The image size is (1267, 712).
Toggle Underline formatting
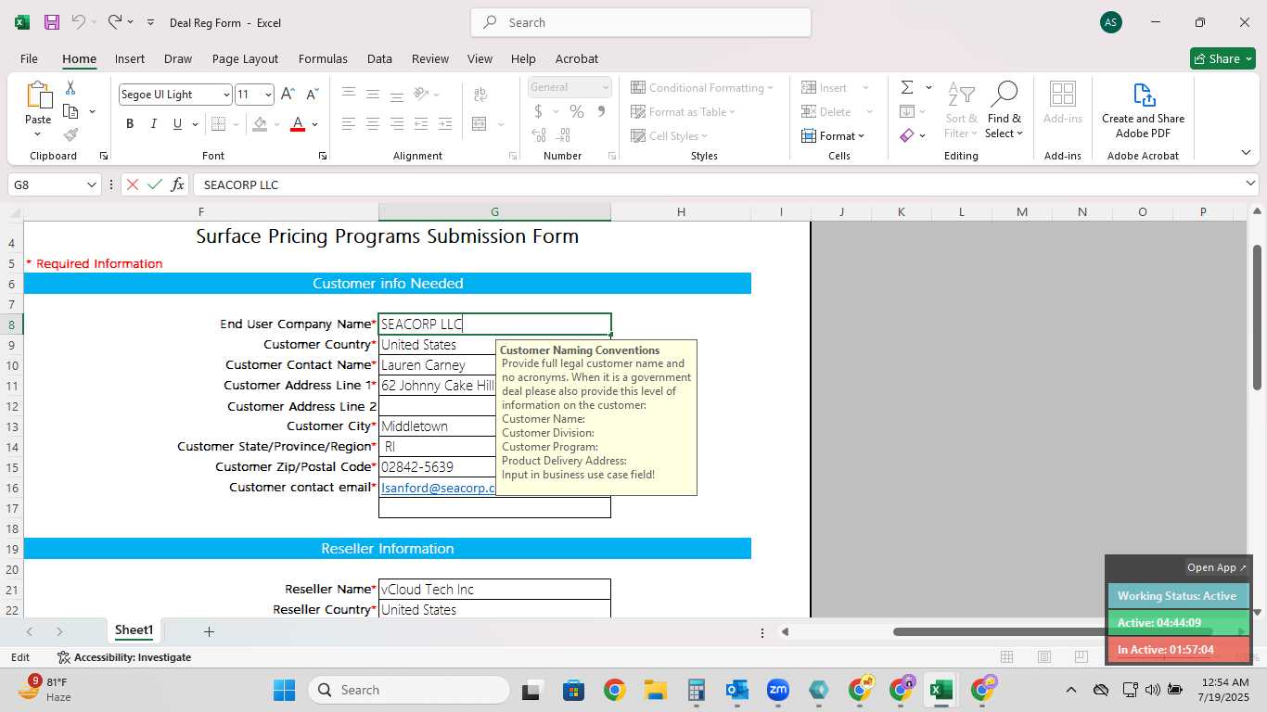pyautogui.click(x=177, y=123)
